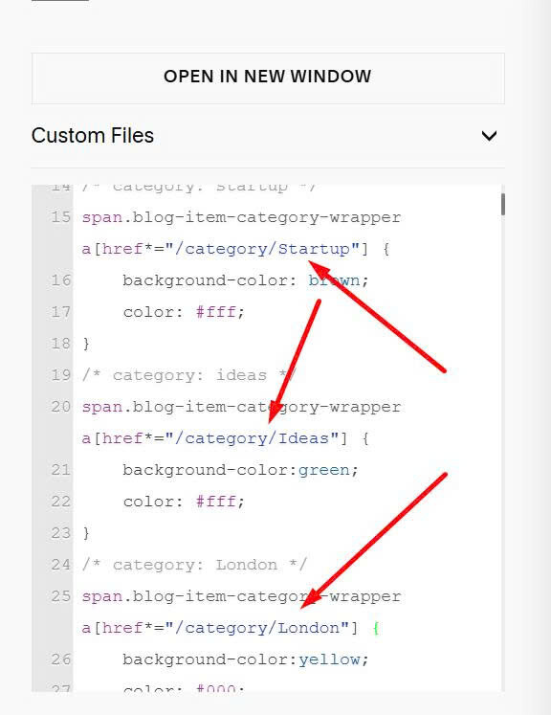551x715 pixels.
Task: Click the "/category/London" selector string
Action: click(x=258, y=628)
